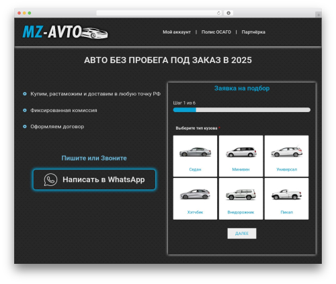Click the WhatsApp phone icon
Screen dimensions: 336x284
[50, 179]
